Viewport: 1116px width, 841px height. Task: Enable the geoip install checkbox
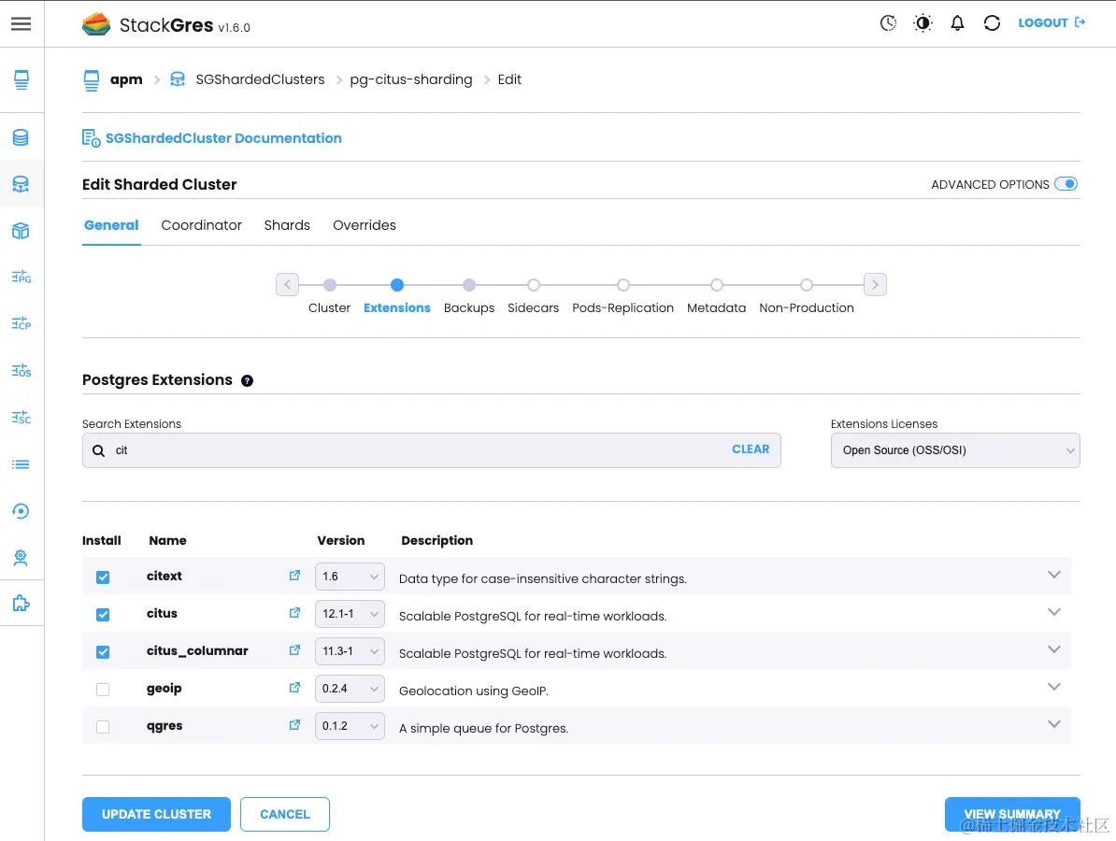click(103, 690)
